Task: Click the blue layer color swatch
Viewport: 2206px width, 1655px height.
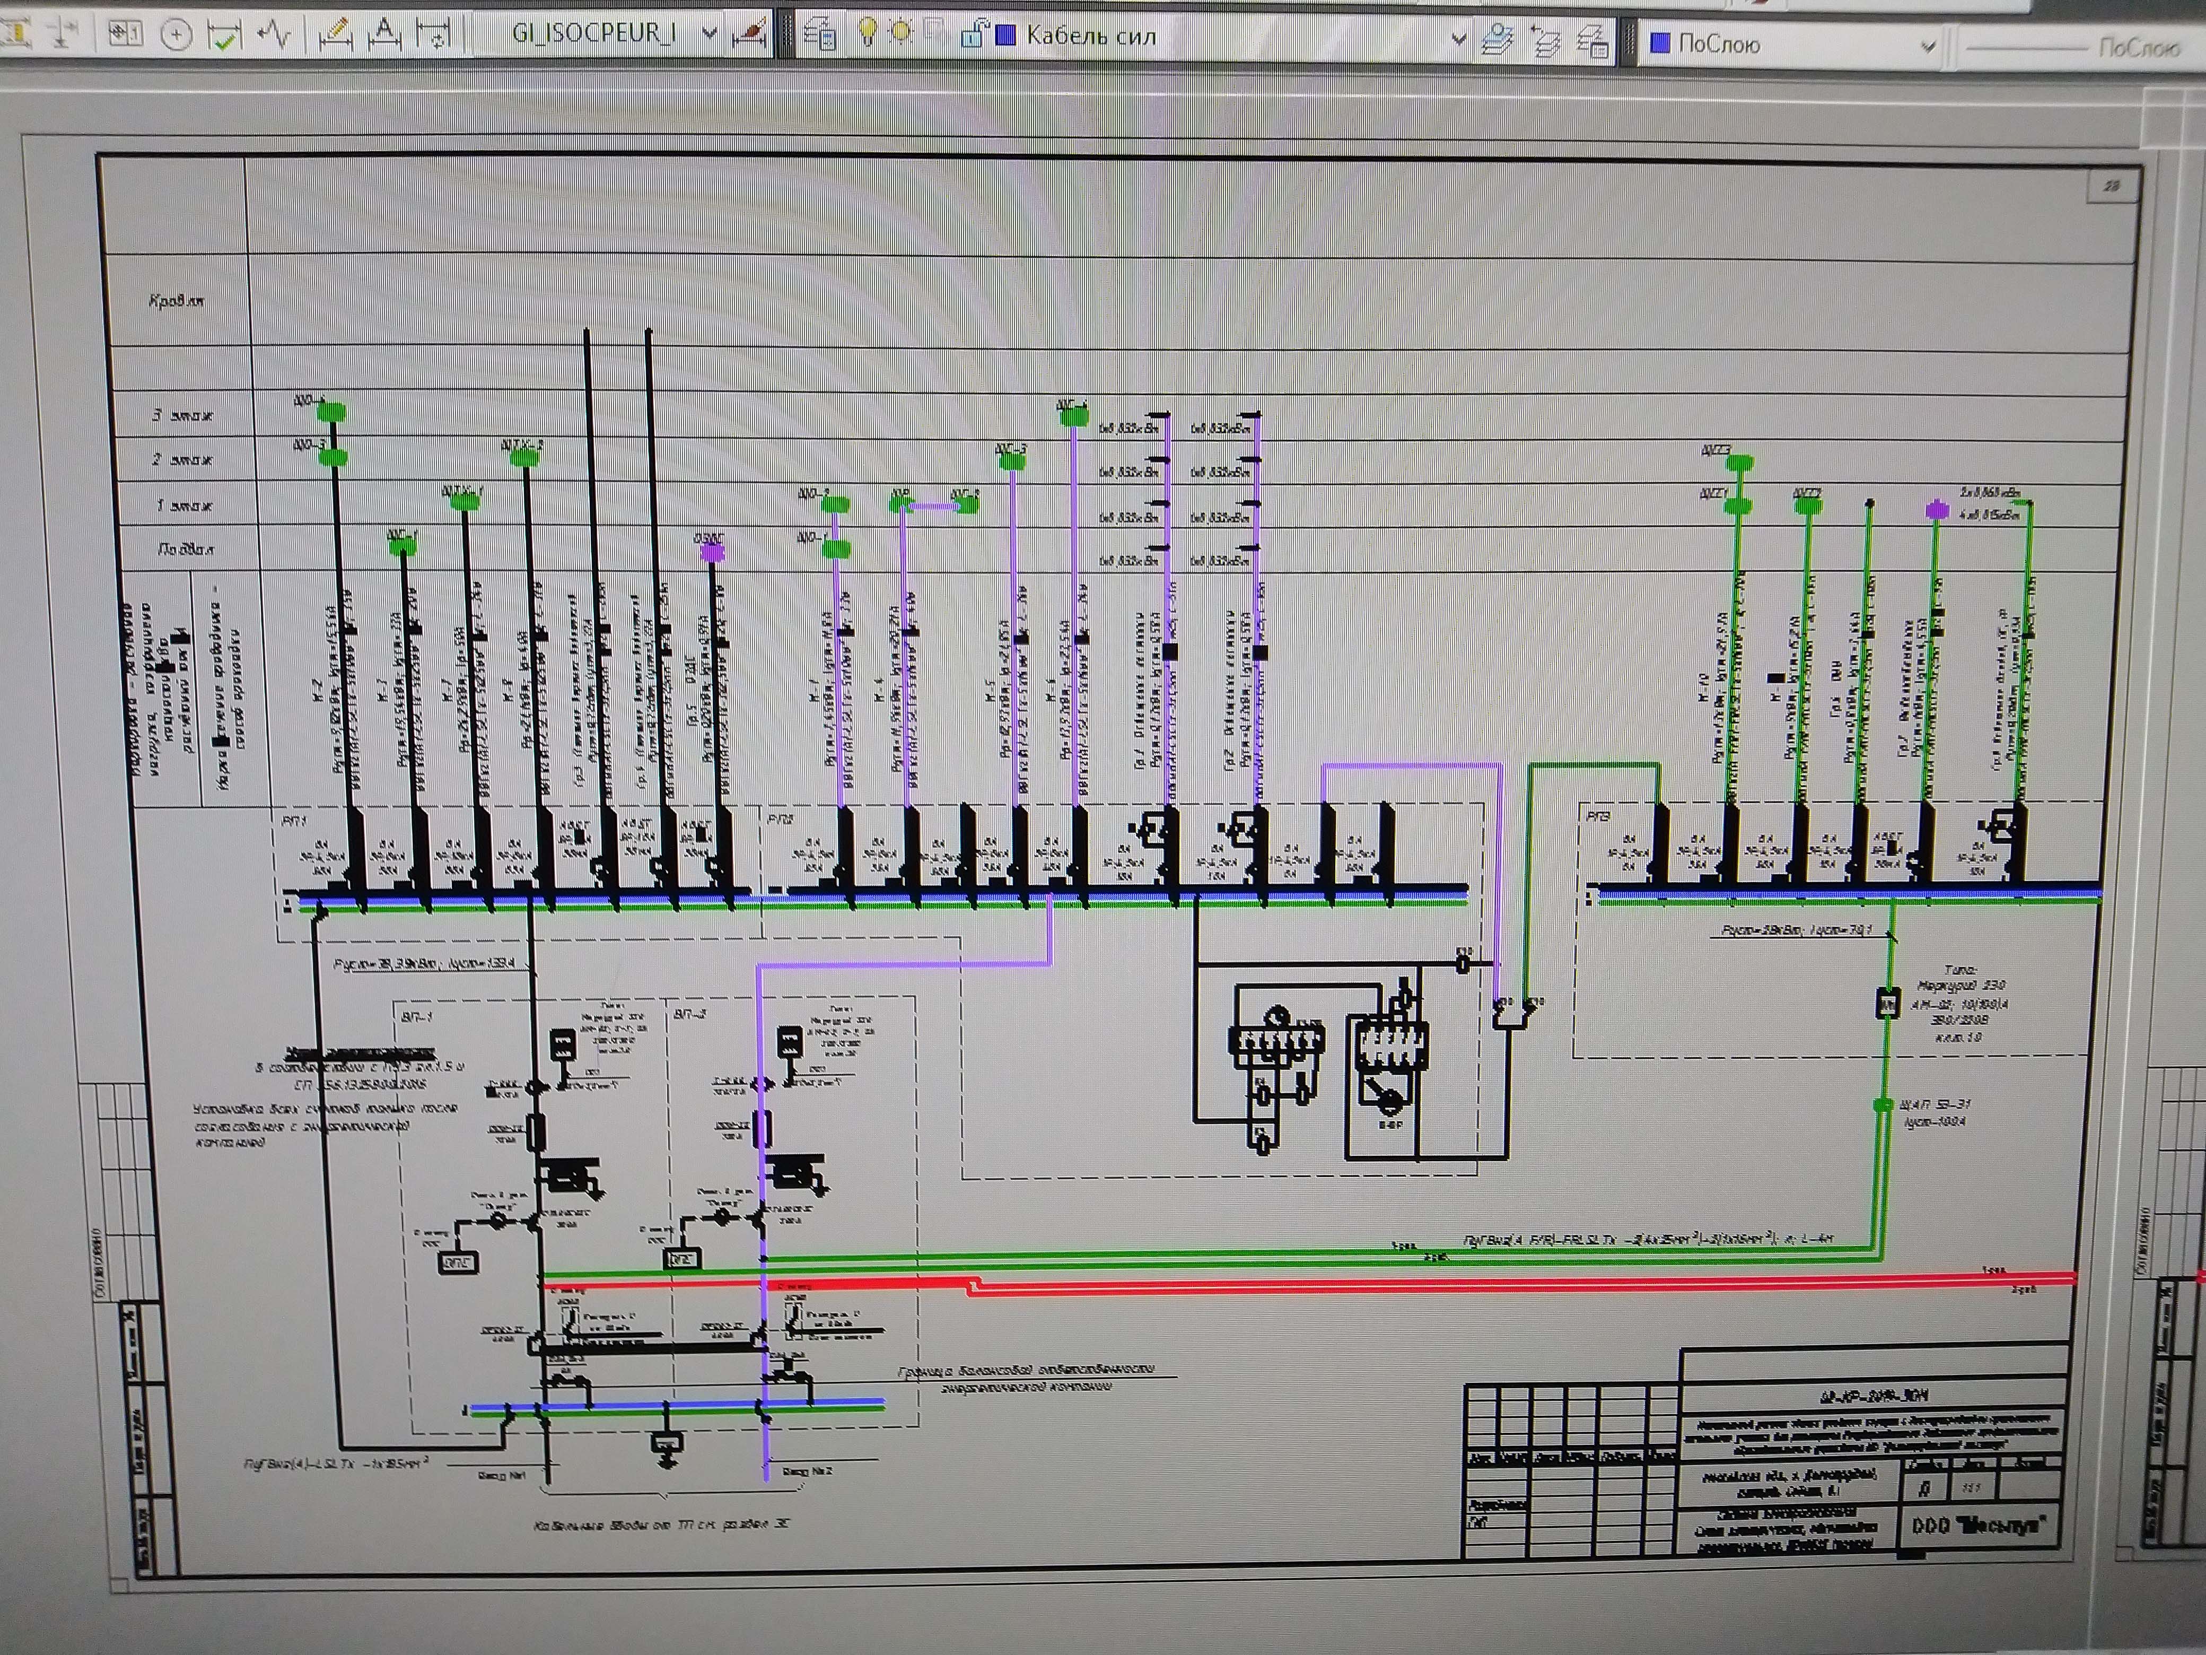Action: (x=1006, y=36)
